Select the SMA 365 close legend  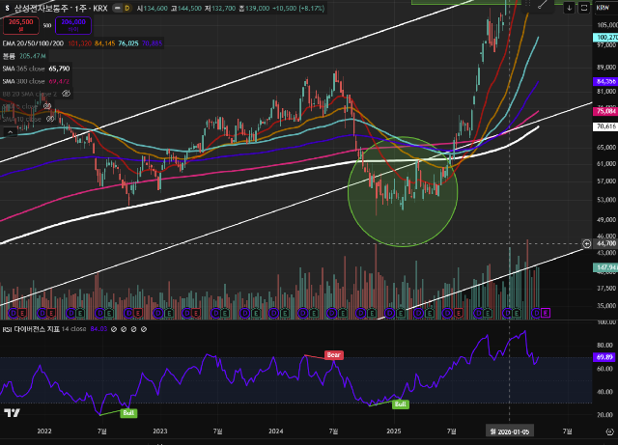click(23, 69)
